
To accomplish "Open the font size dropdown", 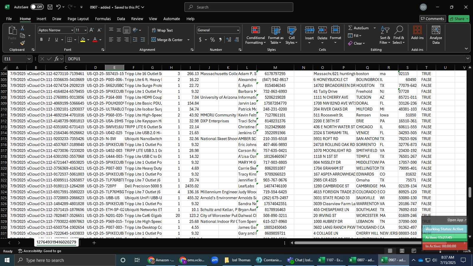I will (85, 30).
